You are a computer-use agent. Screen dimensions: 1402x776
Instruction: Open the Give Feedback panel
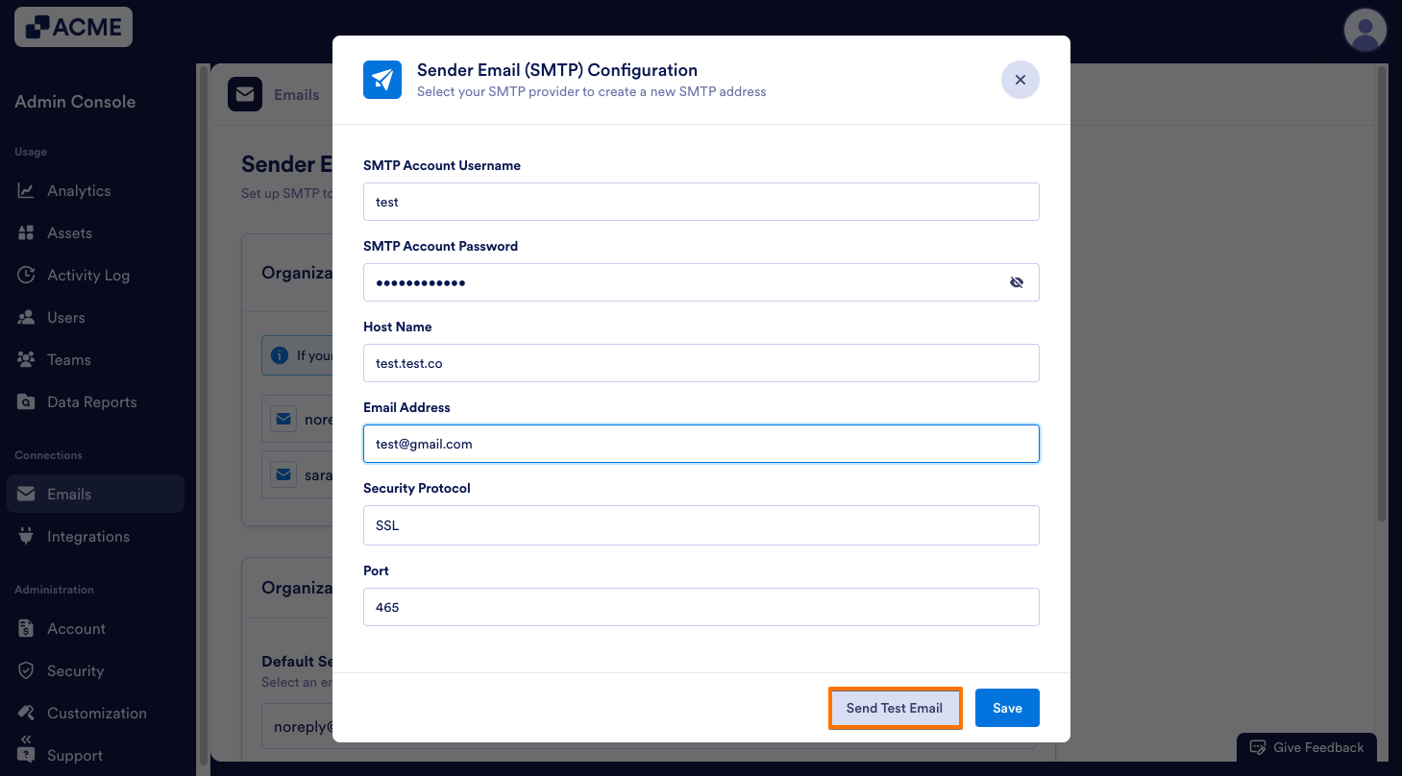pos(1306,747)
